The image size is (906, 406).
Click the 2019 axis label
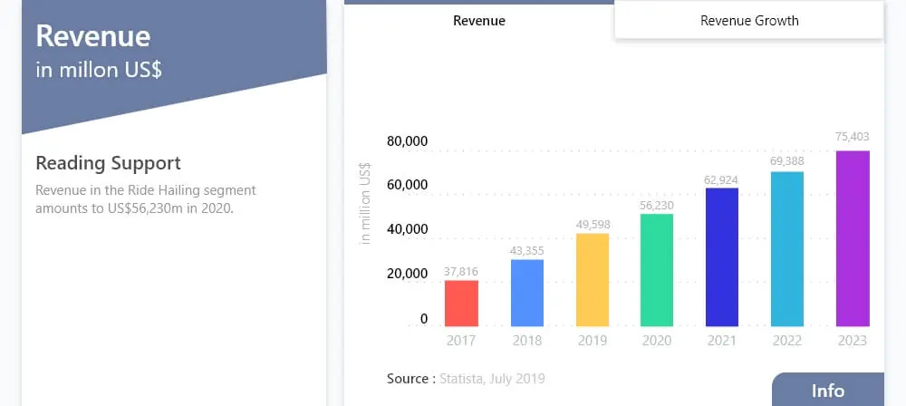[x=593, y=340]
